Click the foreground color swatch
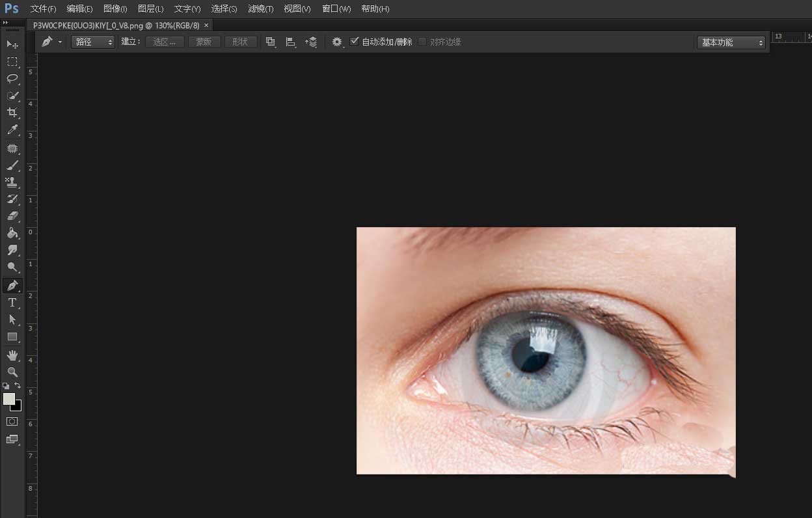Screen dimensions: 812x518 click(x=9, y=398)
